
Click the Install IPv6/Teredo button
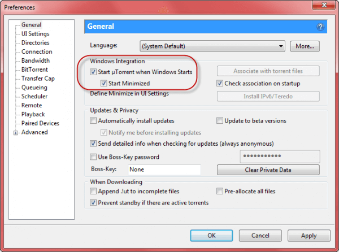[x=268, y=96]
